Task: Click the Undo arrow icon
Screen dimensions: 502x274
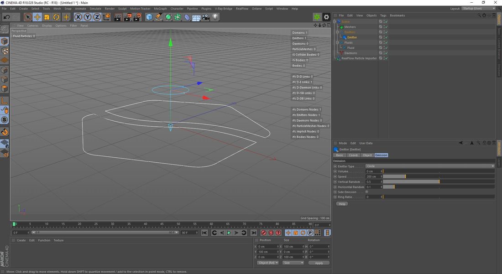Action: click(x=6, y=17)
